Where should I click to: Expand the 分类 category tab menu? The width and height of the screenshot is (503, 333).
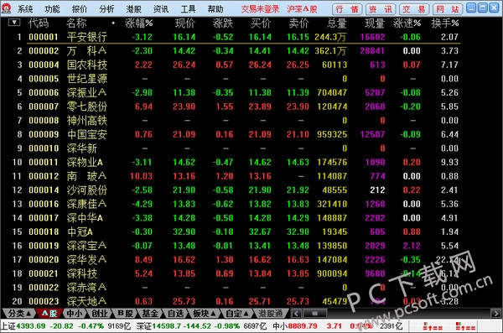point(19,313)
